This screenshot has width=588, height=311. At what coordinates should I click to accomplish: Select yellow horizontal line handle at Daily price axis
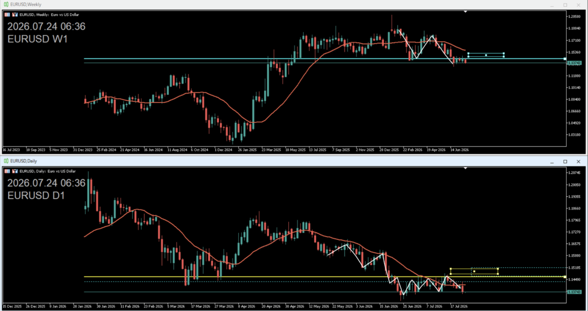coord(565,277)
